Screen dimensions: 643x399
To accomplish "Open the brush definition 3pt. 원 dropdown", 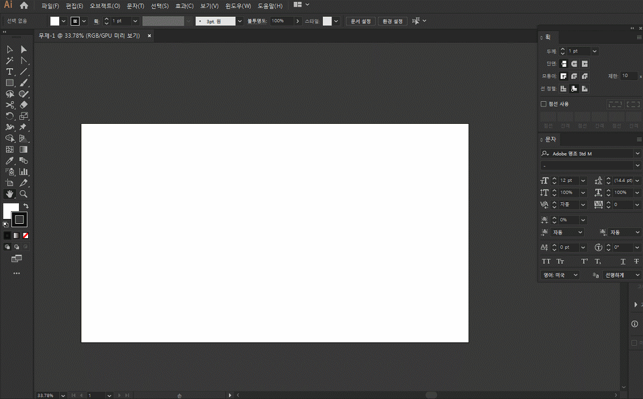I will (240, 21).
